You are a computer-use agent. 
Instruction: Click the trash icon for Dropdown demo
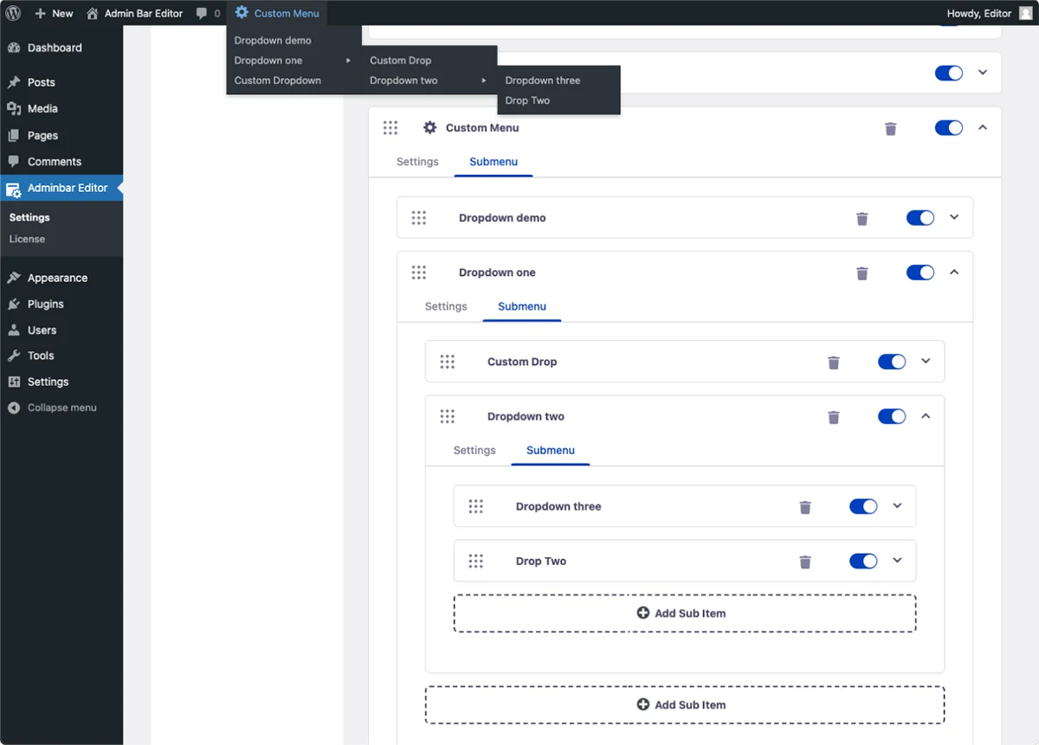[x=862, y=217]
